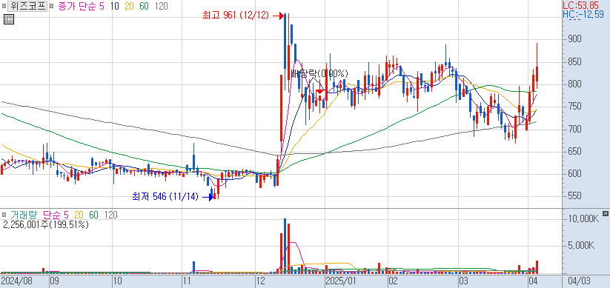Image resolution: width=610 pixels, height=288 pixels.
Task: Click the 750 price axis label
Action: click(575, 107)
